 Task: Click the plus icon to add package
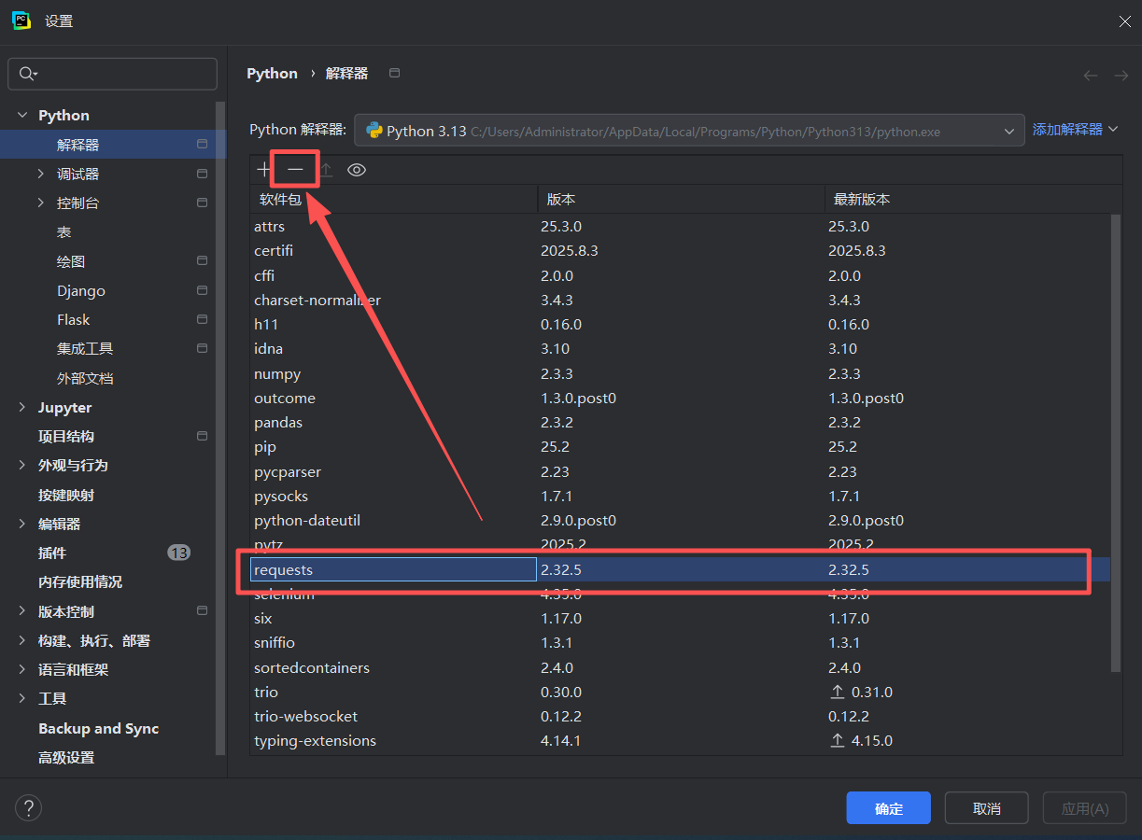tap(264, 170)
